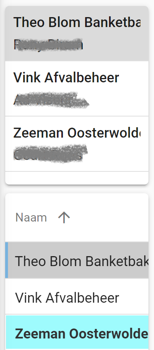Select Zeeman Oosterwolde title in upper list
Viewport: 154px width, 350px height.
click(77, 132)
